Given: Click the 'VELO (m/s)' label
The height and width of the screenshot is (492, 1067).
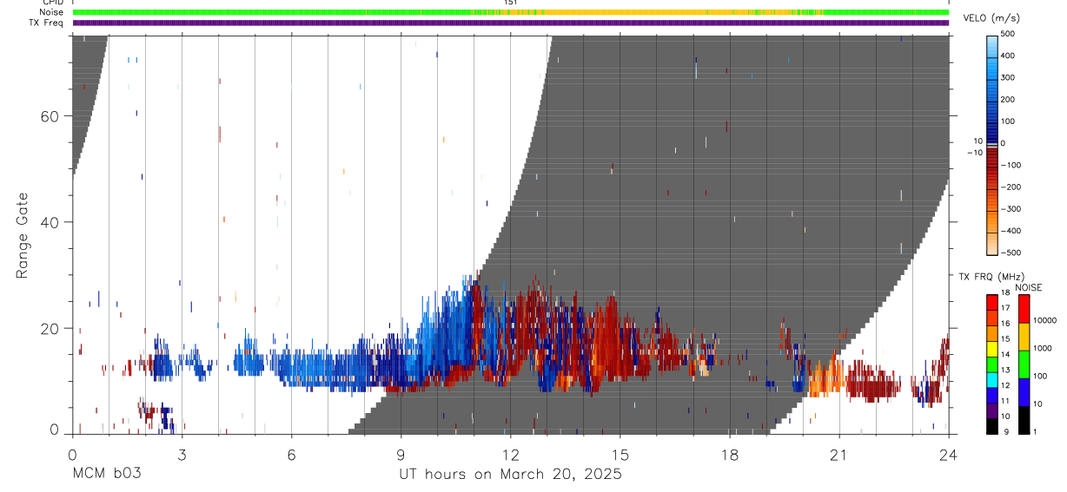Looking at the screenshot, I should click(x=991, y=18).
